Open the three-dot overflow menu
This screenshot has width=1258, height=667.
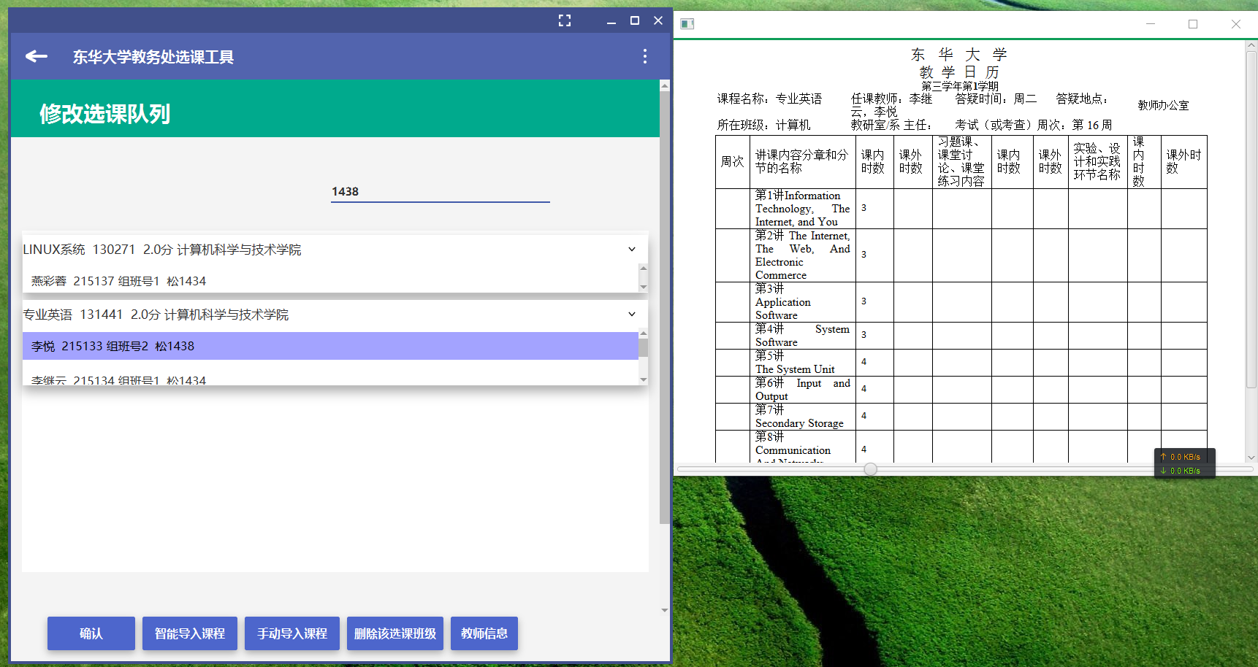pyautogui.click(x=644, y=56)
